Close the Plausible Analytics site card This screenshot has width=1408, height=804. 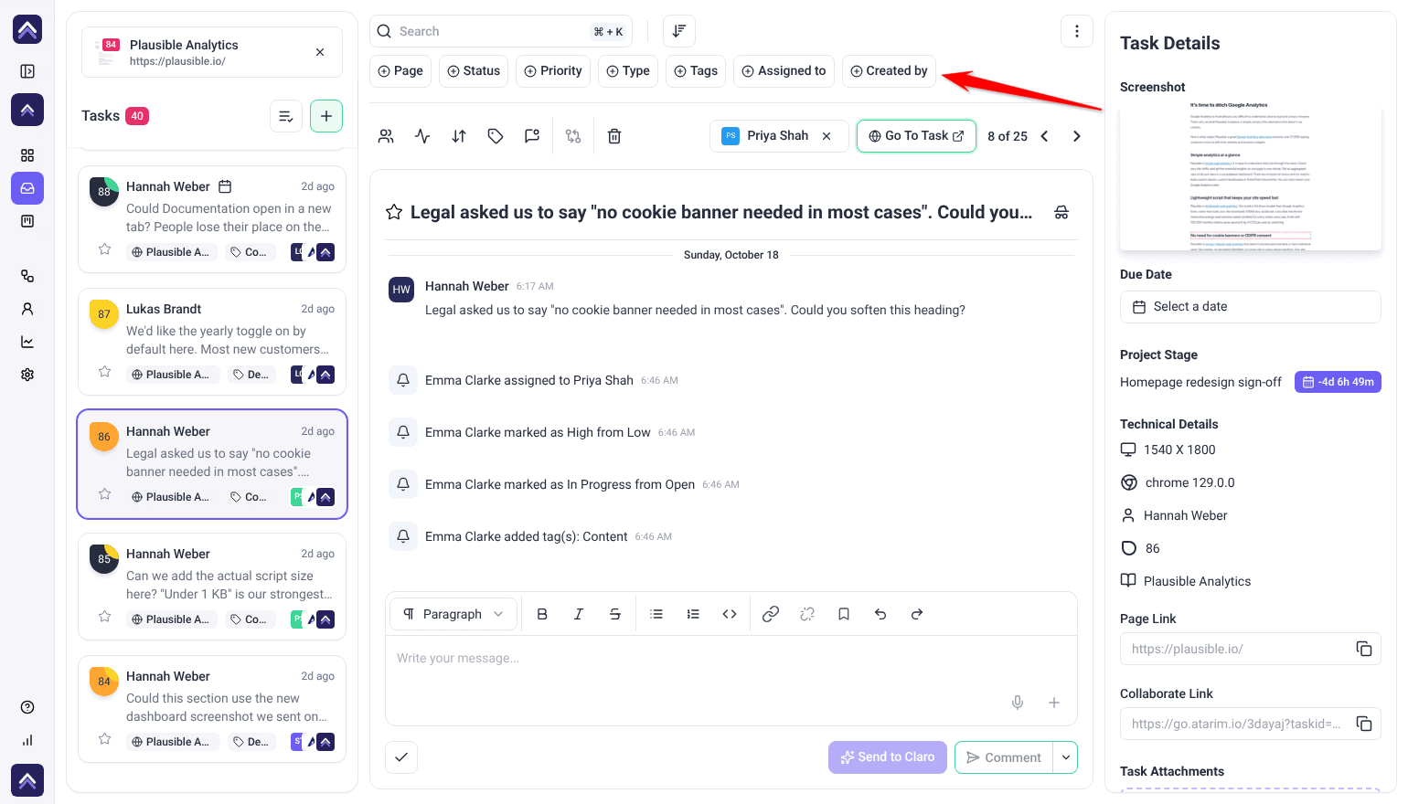tap(320, 52)
